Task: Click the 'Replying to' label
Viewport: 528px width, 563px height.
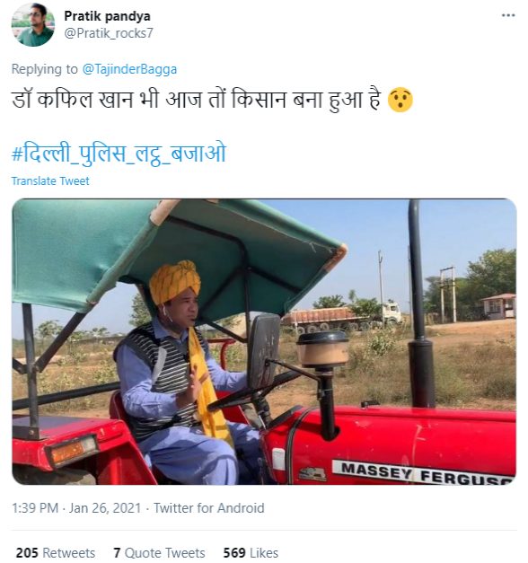Action: [x=45, y=69]
